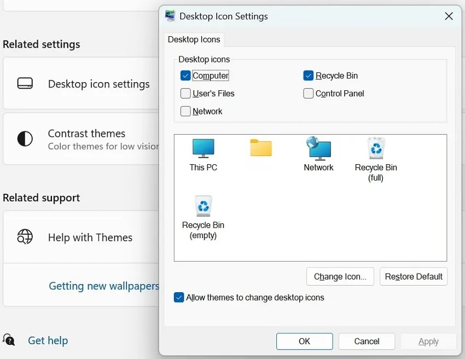
Task: Select the yellow folder icon in preview
Action: click(x=260, y=148)
